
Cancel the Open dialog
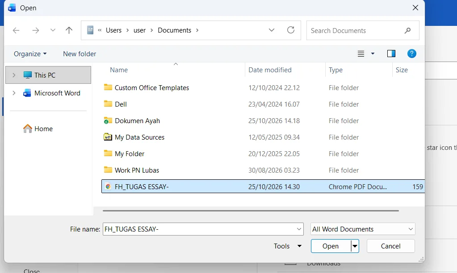[390, 246]
